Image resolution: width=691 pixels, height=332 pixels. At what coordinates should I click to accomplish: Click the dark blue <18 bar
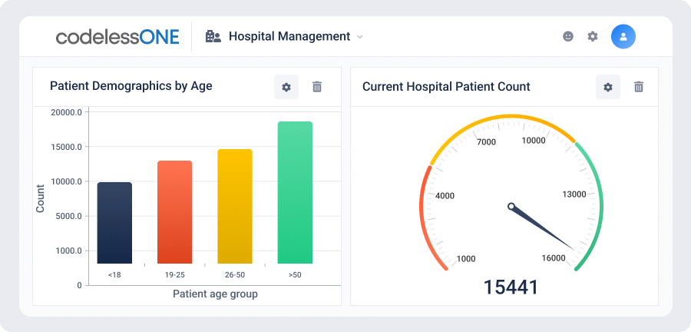[x=114, y=223]
